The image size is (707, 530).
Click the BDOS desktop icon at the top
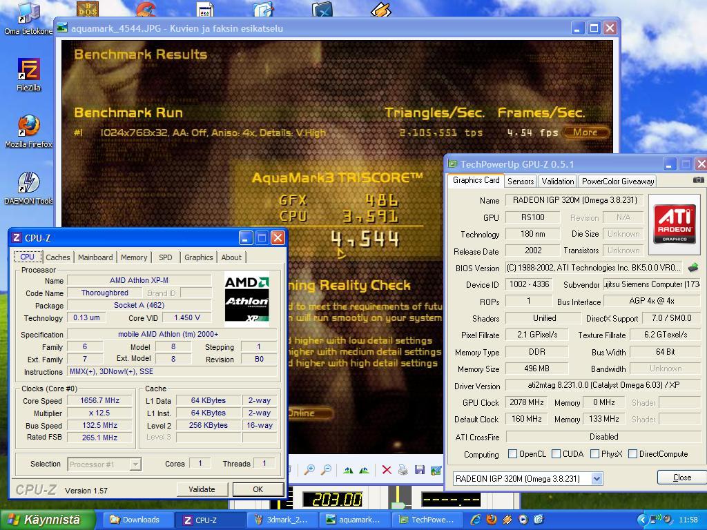tap(88, 8)
